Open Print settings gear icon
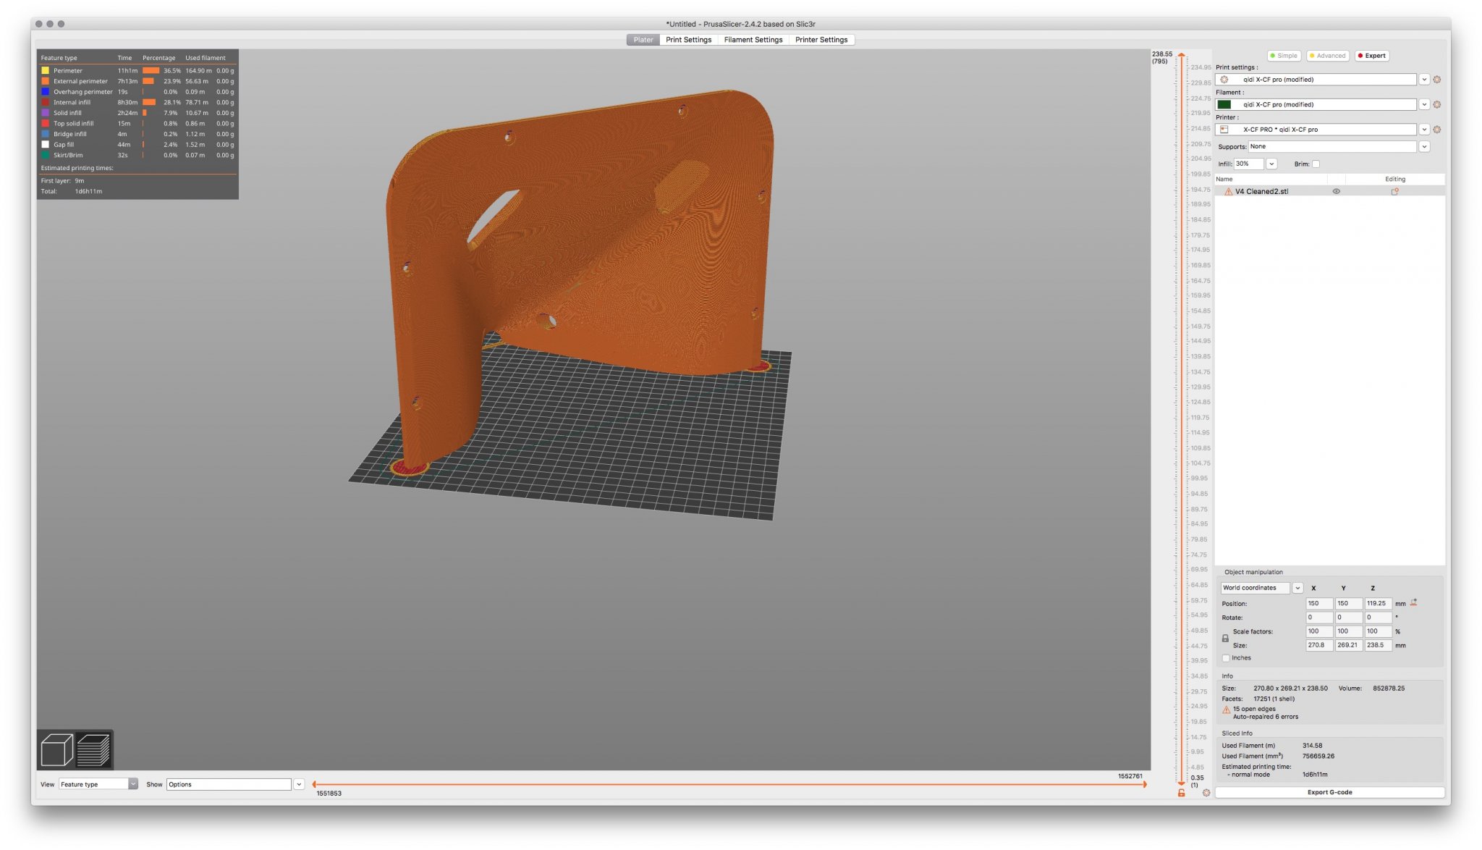 tap(1437, 80)
